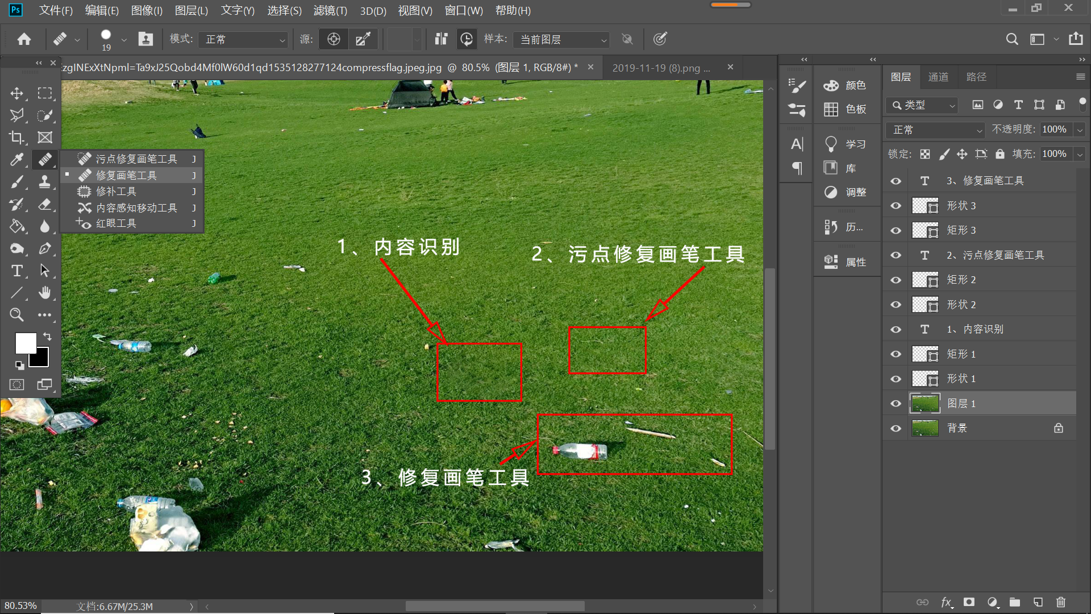Hide the 背景 layer visibility
The height and width of the screenshot is (614, 1091).
pyautogui.click(x=896, y=428)
